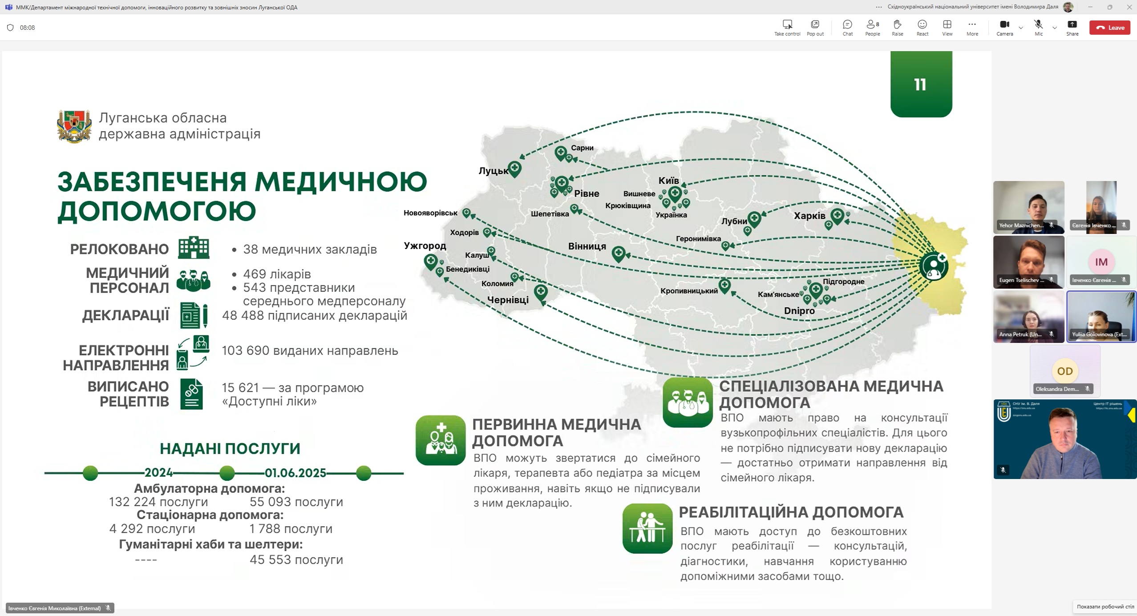Screen dimensions: 1137x616
Task: Expand the title bar ellipsis menu
Action: point(878,7)
